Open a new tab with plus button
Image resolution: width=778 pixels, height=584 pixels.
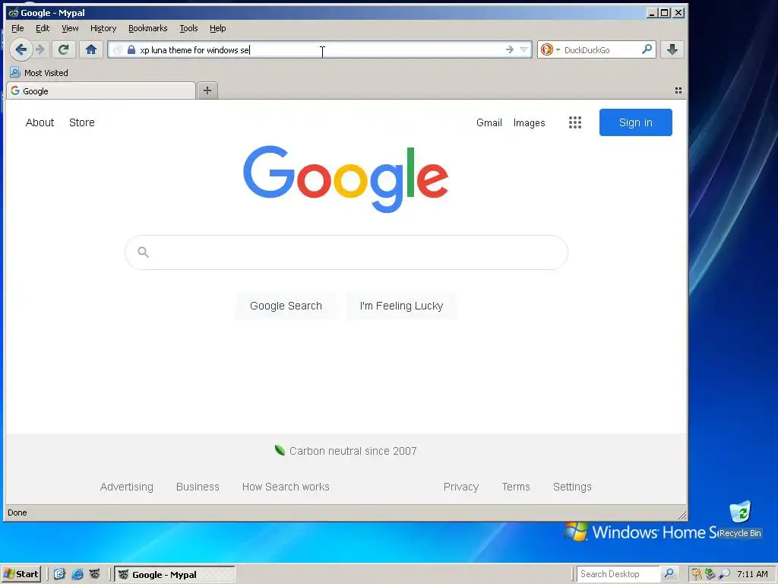point(207,90)
